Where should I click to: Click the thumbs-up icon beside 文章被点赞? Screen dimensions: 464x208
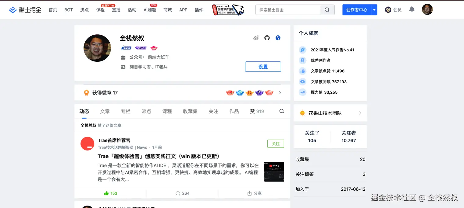tap(302, 71)
